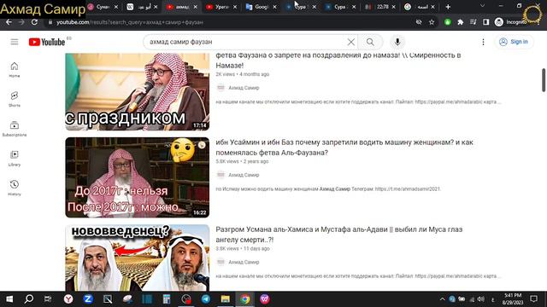Viewport: 547px width, 307px height.
Task: Click the magnifier search button
Action: [370, 42]
